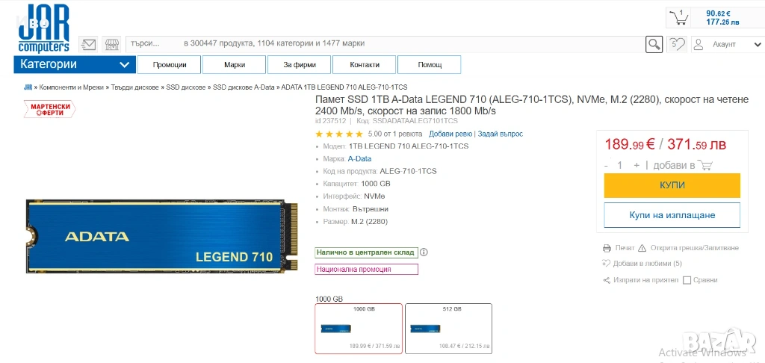Image resolution: width=765 pixels, height=363 pixels.
Task: Click the stock availability info icon
Action: (424, 252)
